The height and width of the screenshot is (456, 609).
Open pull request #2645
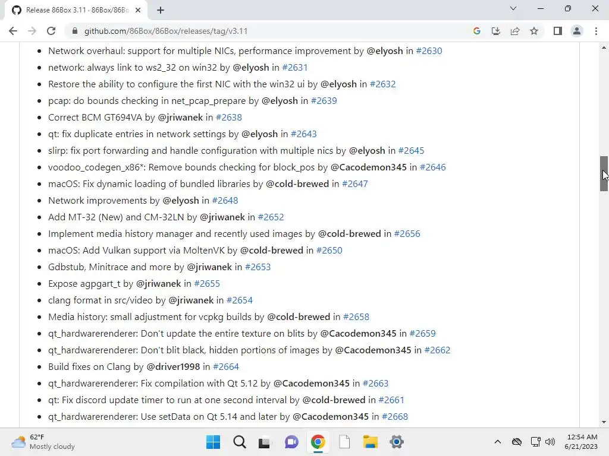pos(412,150)
